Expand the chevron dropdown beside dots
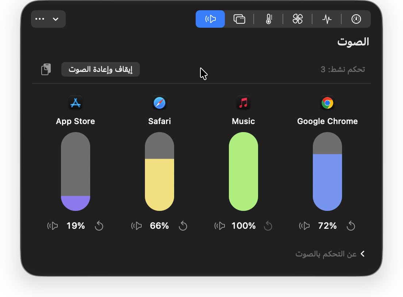403x297 pixels. 55,19
